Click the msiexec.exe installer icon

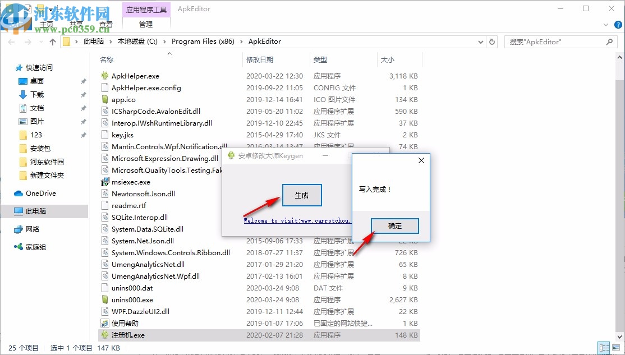click(105, 182)
